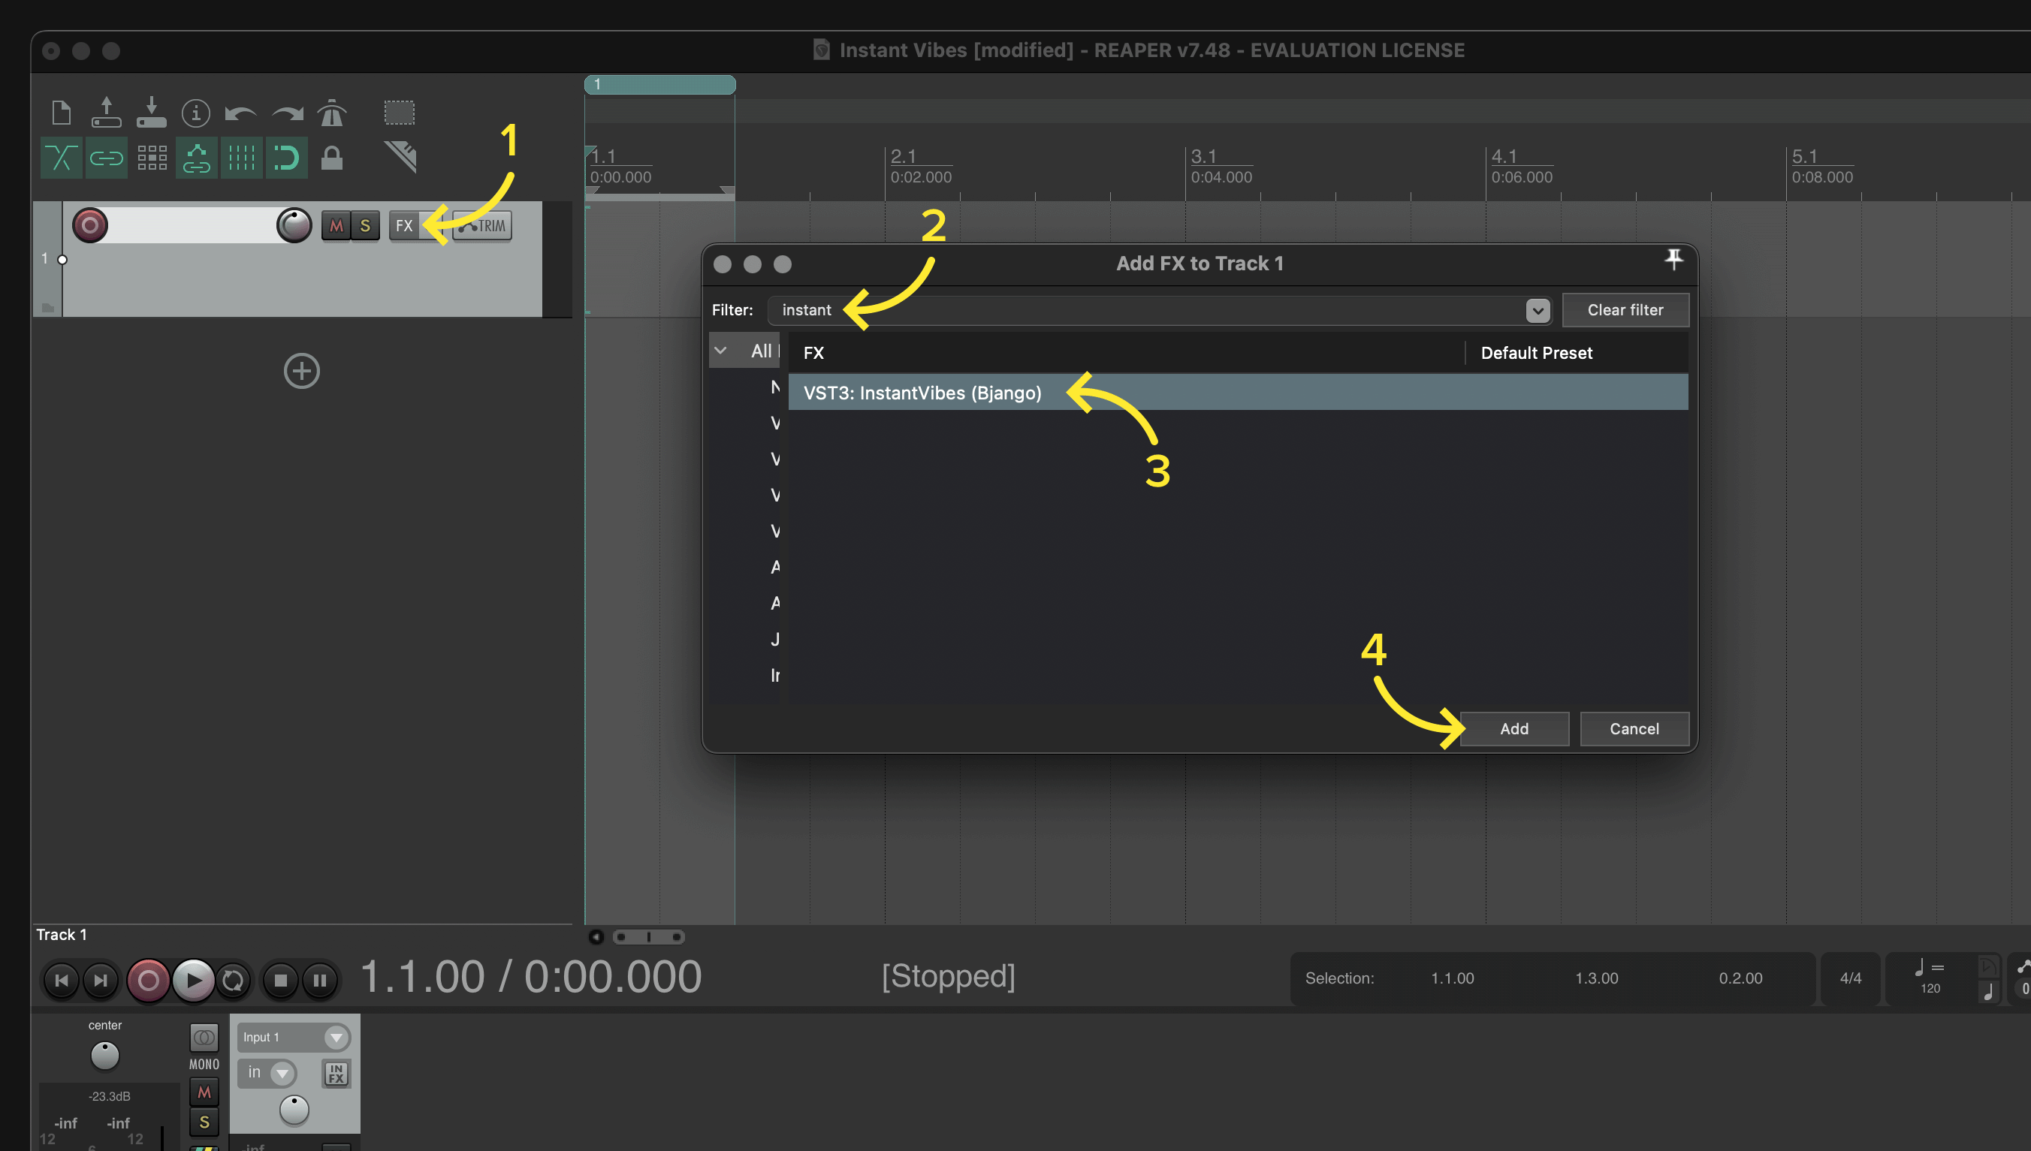Toggle repeat loop in the transport
The width and height of the screenshot is (2031, 1151).
pyautogui.click(x=232, y=981)
